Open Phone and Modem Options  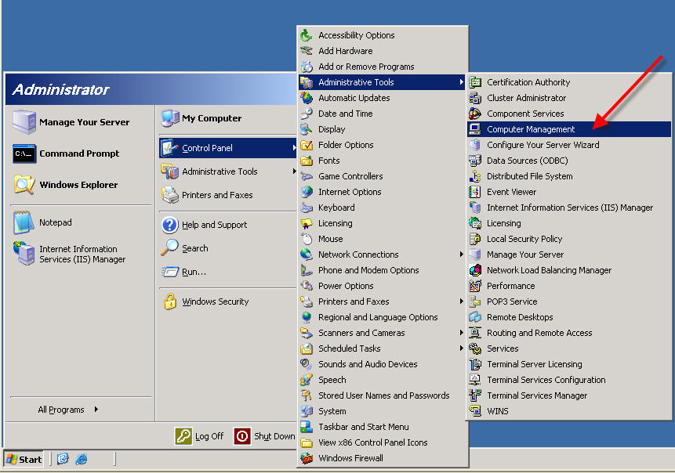(383, 270)
